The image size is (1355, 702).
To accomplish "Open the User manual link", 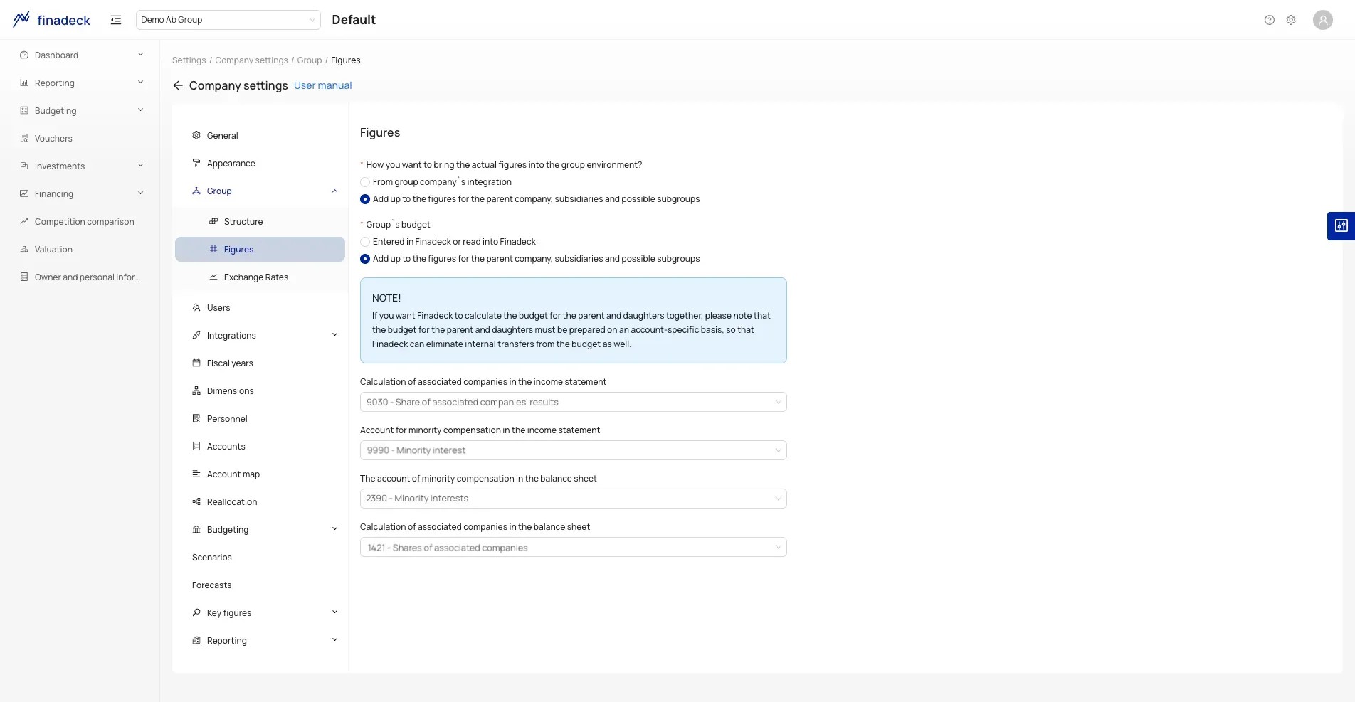I will (322, 85).
